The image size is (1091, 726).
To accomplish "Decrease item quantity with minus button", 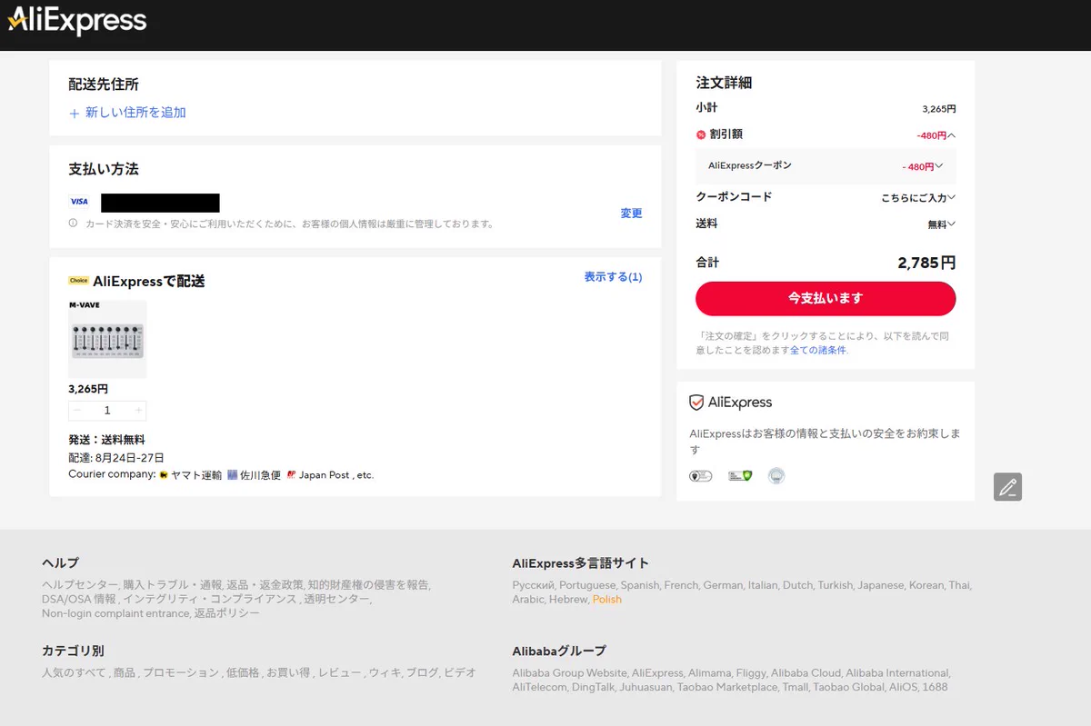I will (77, 411).
